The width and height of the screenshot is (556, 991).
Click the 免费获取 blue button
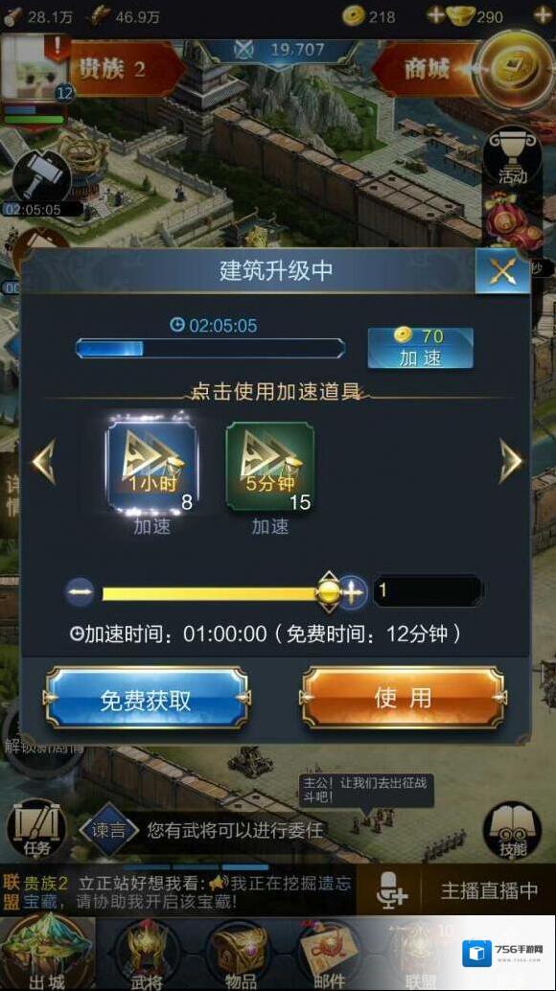(x=146, y=699)
